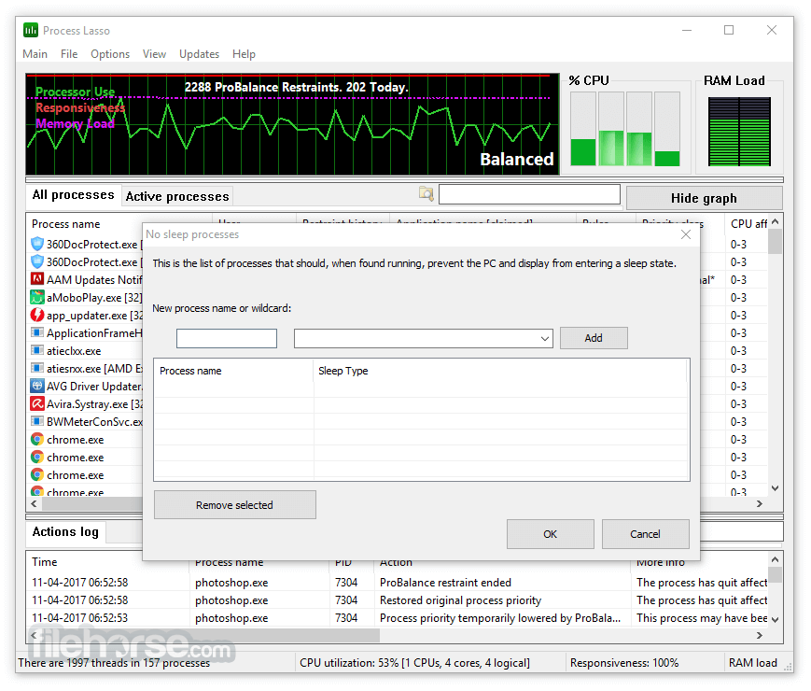Viewport: 811px width, 691px height.
Task: Open the Options menu
Action: click(110, 54)
